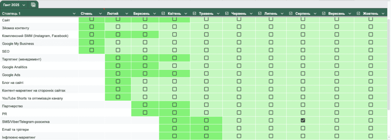Select the Сайт row label
This screenshot has height=140, width=391.
(39, 20)
